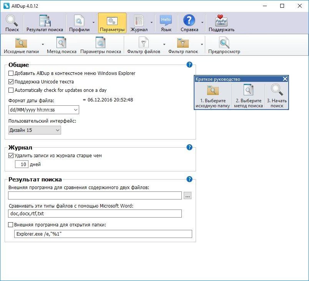309x281 pixels.
Task: Click the Explorer.exe command field
Action: tap(103, 234)
